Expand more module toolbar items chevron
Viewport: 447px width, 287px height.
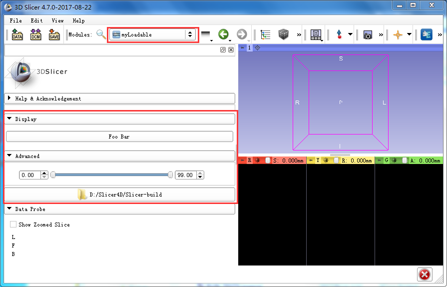(x=299, y=35)
